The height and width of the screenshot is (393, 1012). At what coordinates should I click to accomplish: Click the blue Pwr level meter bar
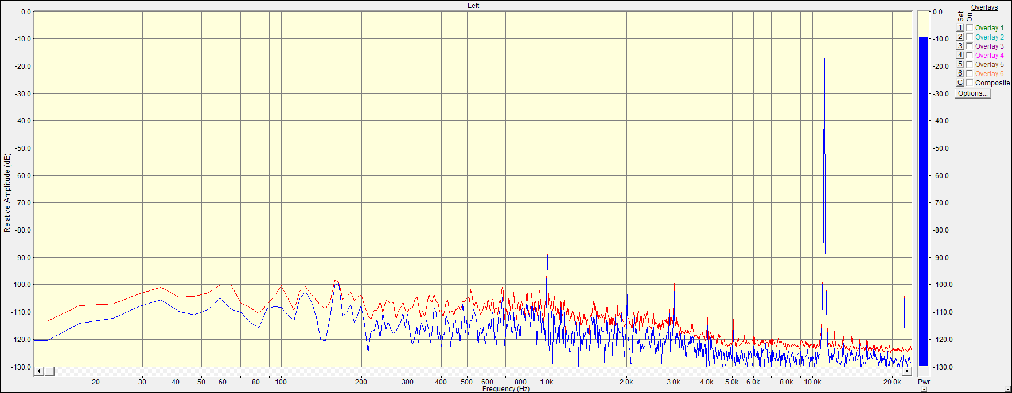coord(923,201)
